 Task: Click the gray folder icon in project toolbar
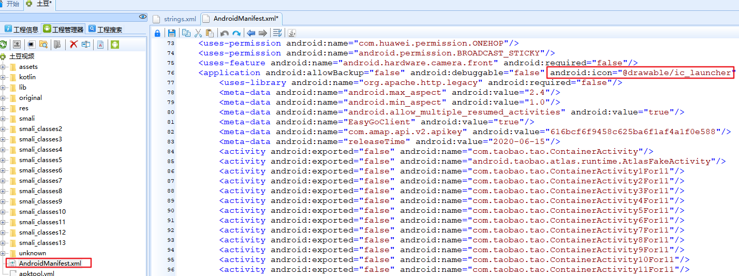tap(57, 44)
